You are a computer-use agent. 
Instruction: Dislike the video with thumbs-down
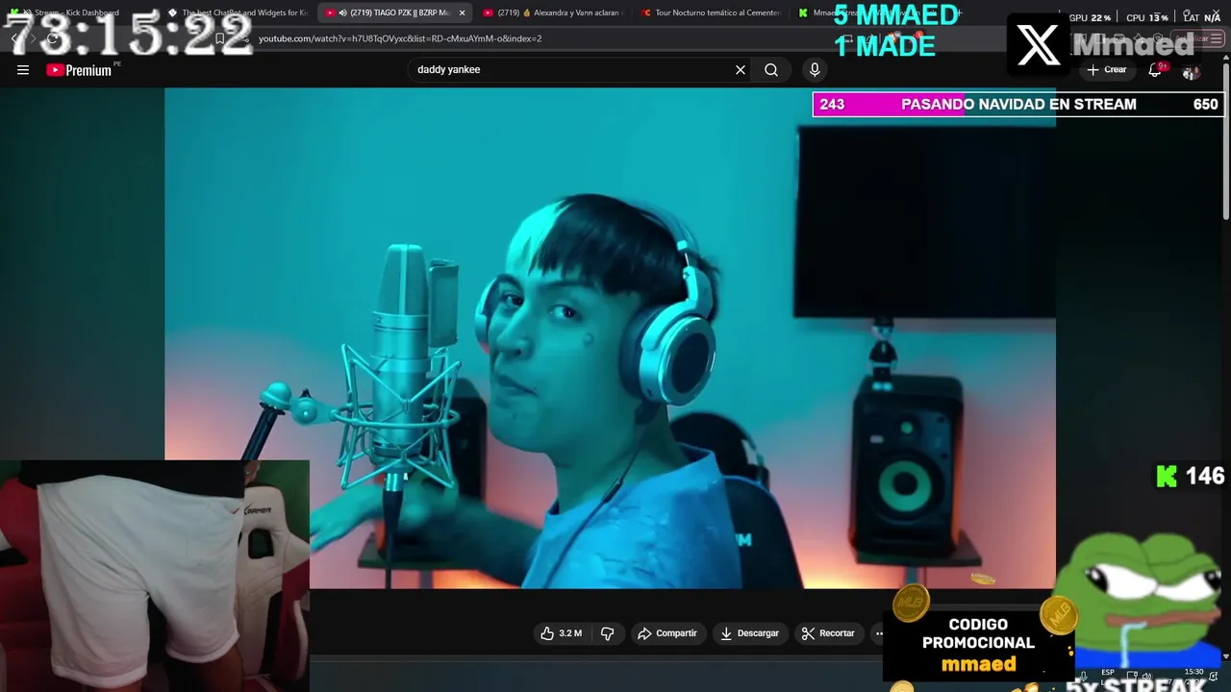[x=608, y=633]
